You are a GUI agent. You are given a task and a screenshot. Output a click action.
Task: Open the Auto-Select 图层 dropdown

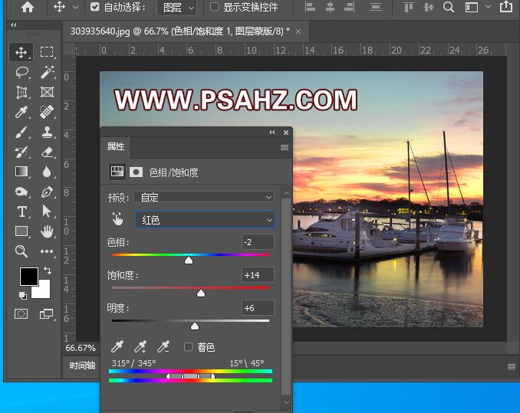176,8
